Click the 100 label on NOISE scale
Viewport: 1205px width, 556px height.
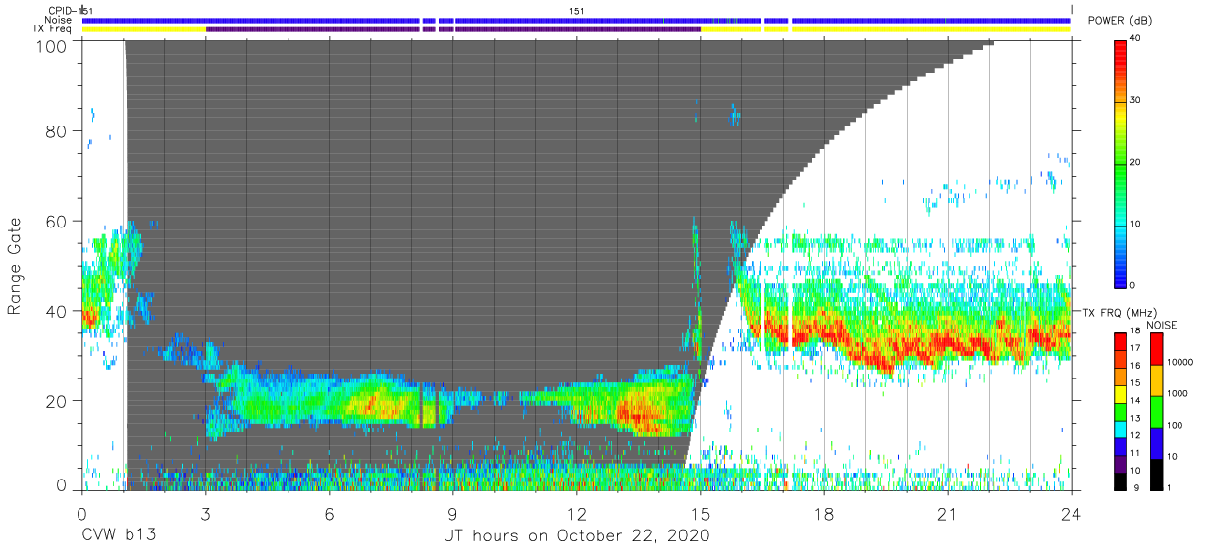click(x=1175, y=426)
